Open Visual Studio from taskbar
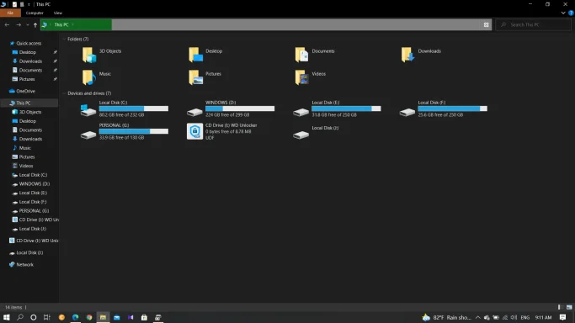The width and height of the screenshot is (575, 323). click(130, 317)
